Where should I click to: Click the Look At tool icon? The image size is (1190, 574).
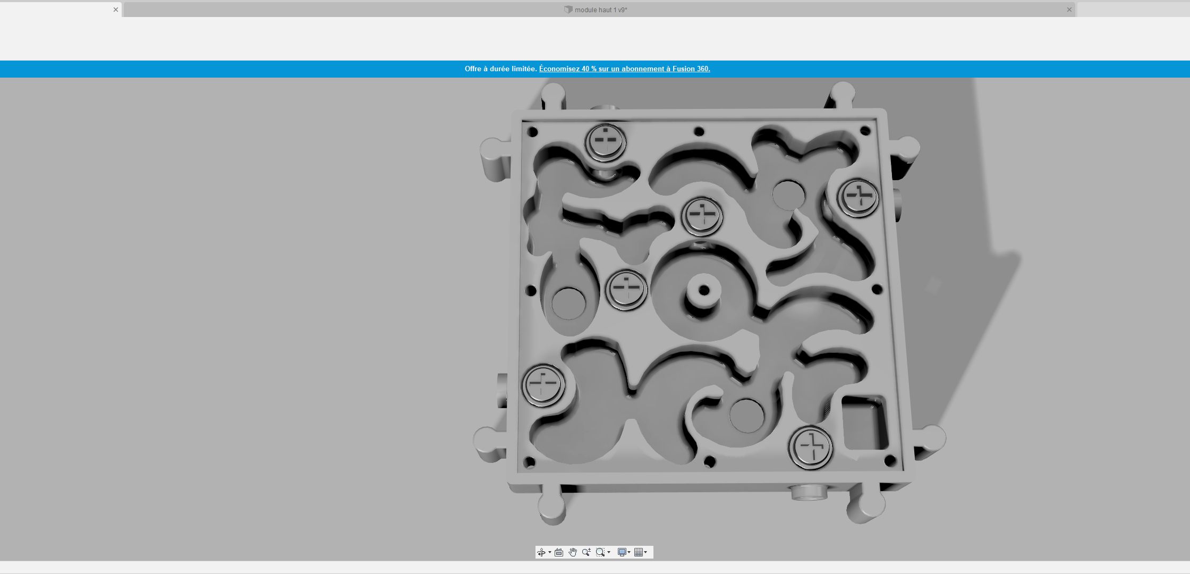coord(559,552)
